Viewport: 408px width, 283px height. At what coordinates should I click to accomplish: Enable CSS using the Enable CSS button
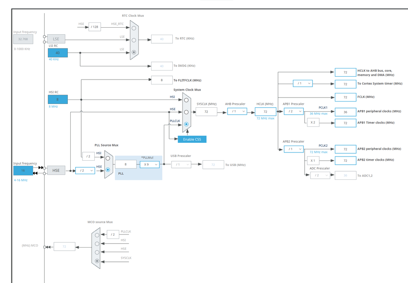click(x=192, y=139)
